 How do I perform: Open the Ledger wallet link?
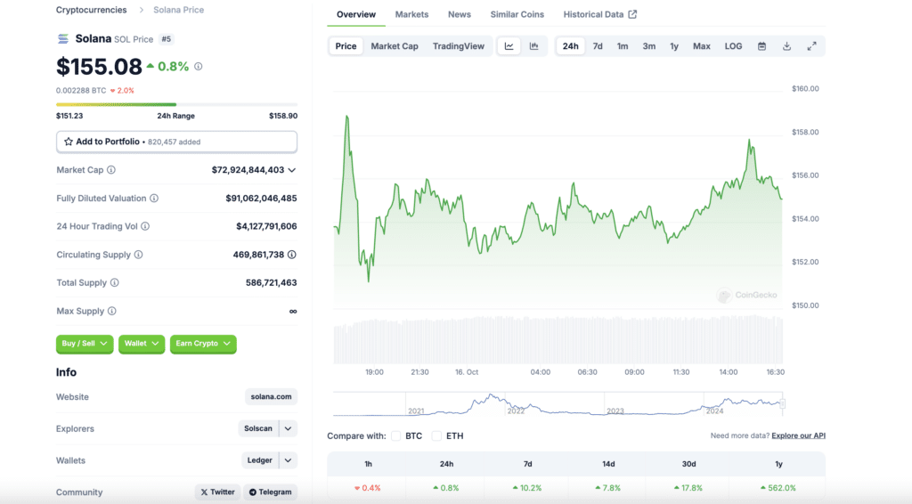[260, 460]
